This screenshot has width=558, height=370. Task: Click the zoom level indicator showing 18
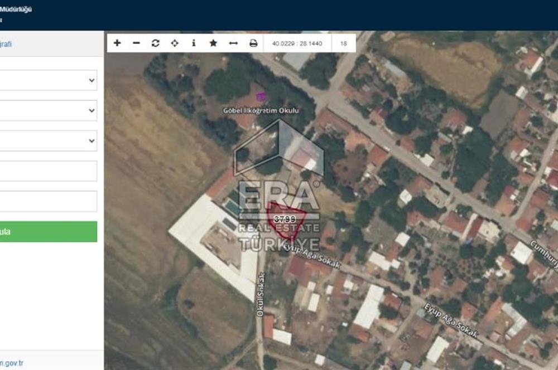pos(344,41)
